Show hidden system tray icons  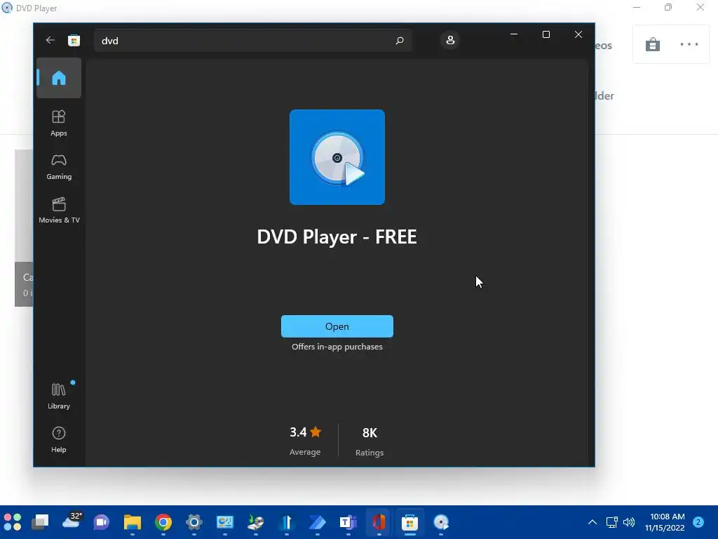coord(592,522)
